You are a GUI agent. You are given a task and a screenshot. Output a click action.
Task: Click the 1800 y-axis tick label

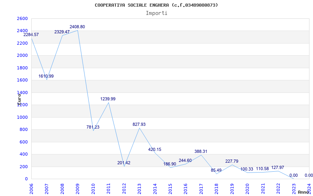pyautogui.click(x=22, y=68)
